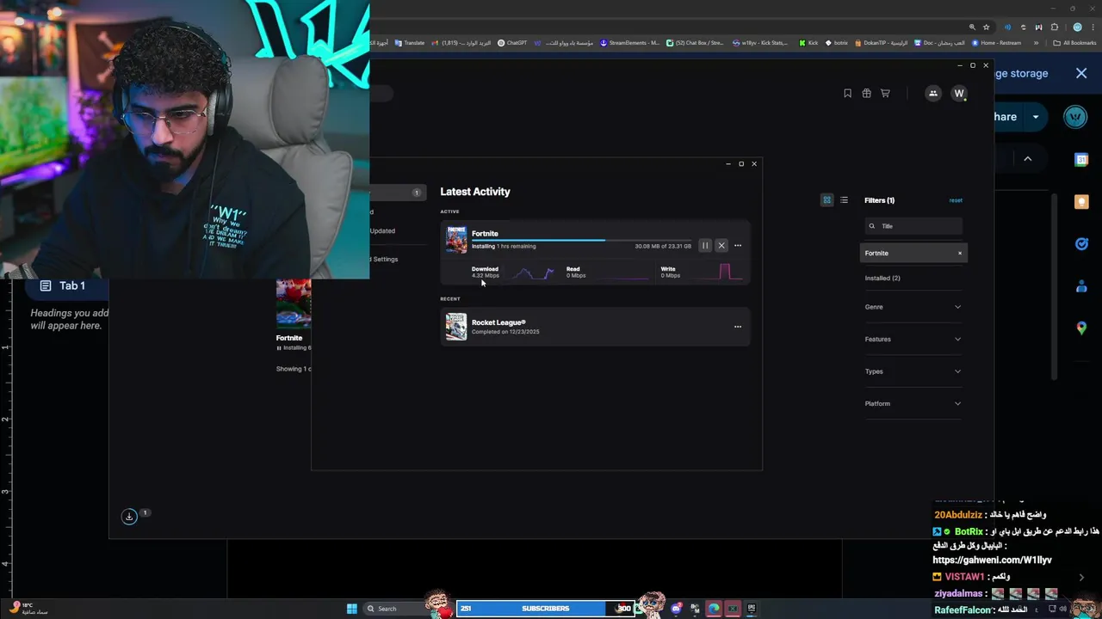Open the Kick bookmark

[x=808, y=42]
